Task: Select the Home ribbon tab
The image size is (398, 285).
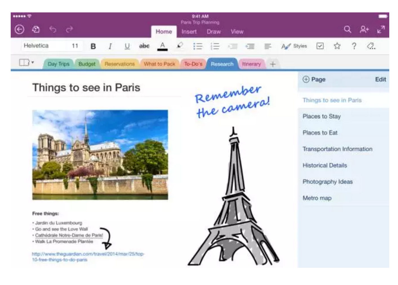Action: 164,32
